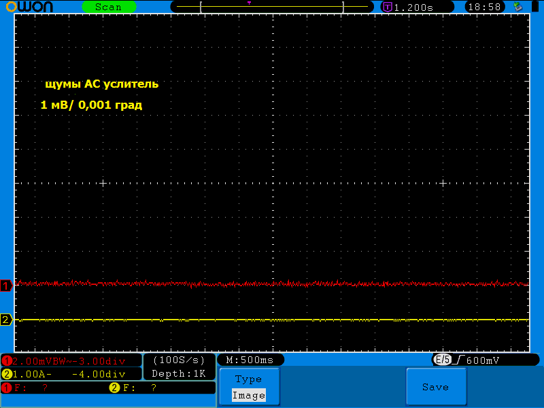
Task: Click the red channel 1 ground marker
Action: 6,286
